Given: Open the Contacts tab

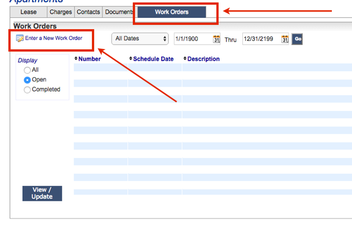Looking at the screenshot, I should pos(88,12).
